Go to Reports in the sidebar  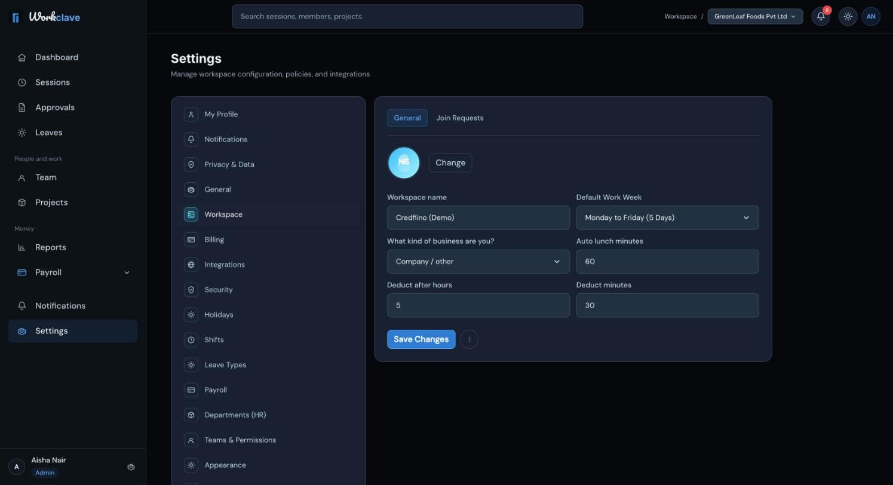[73, 247]
